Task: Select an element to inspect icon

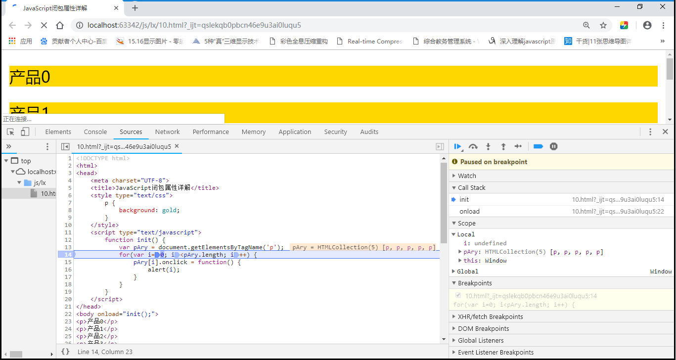Action: click(10, 132)
